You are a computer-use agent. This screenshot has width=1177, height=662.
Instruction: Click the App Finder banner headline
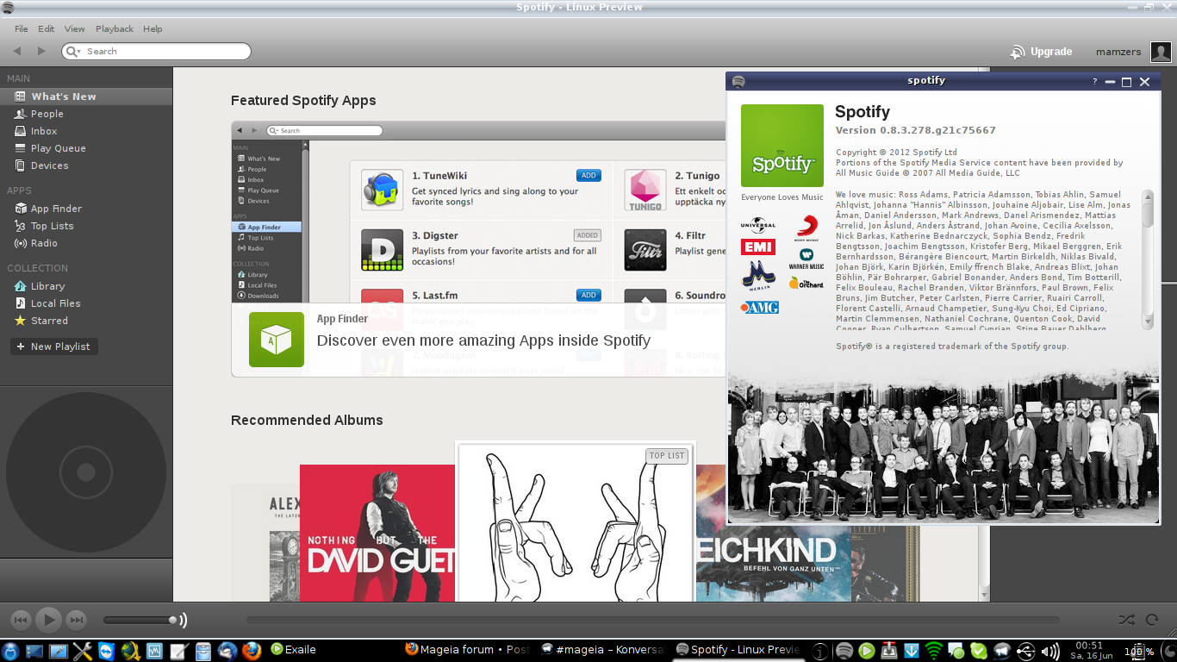tap(483, 340)
